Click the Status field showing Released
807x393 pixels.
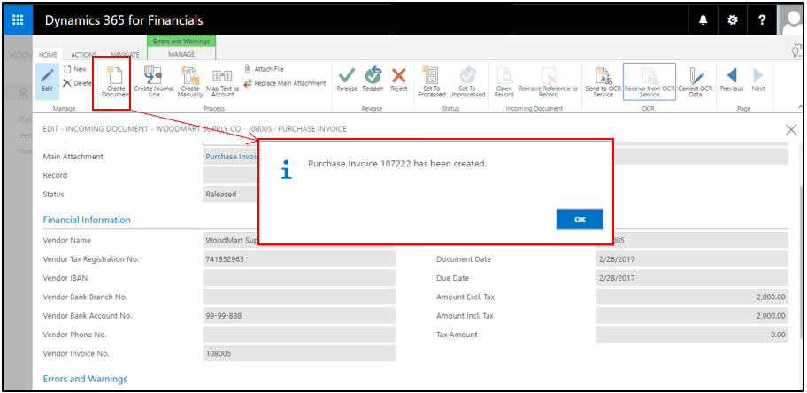click(230, 194)
